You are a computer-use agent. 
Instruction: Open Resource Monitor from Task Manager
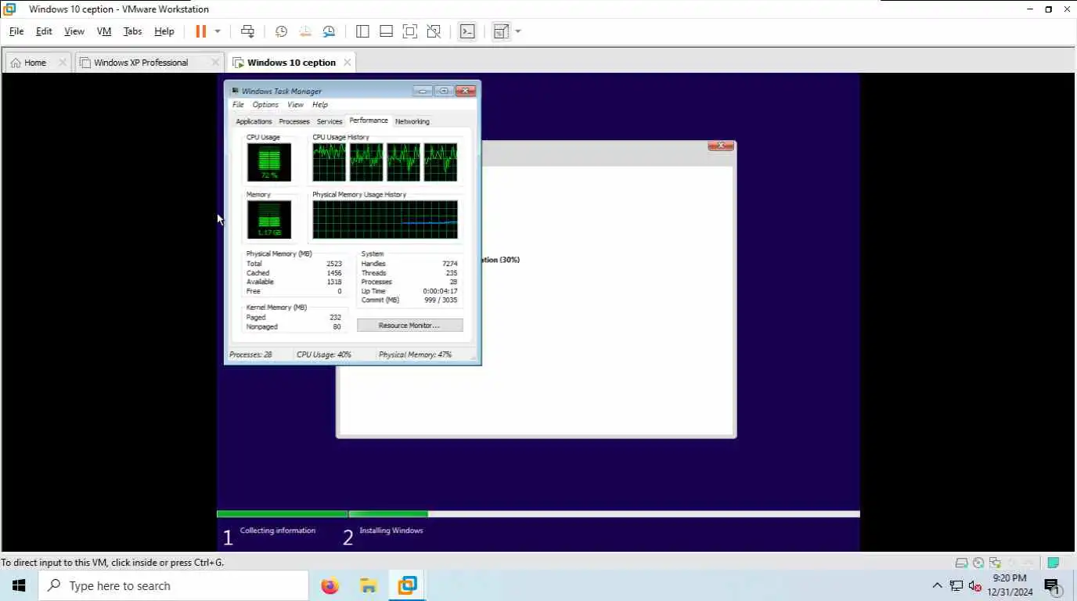point(409,326)
